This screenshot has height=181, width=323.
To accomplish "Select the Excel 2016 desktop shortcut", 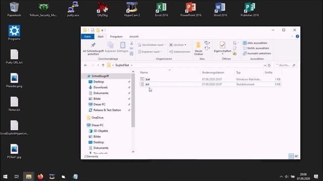I will pyautogui.click(x=161, y=9).
